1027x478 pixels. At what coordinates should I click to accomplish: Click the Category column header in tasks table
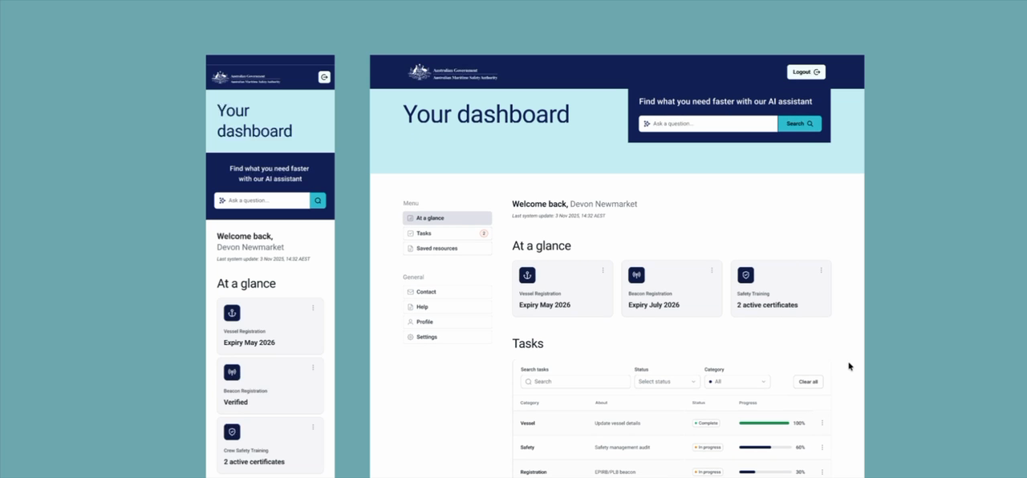pyautogui.click(x=530, y=403)
